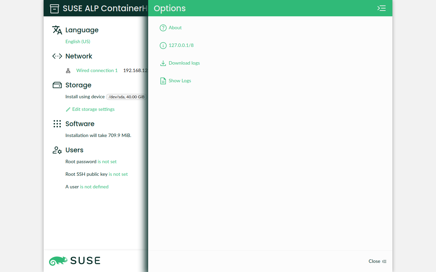Screen dimensions: 436x272
Task: Open the English (US) language link
Action: (x=78, y=41)
